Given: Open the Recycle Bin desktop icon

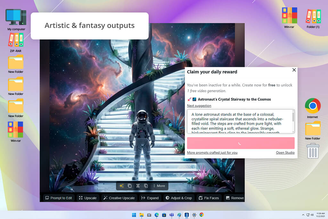Looking at the screenshot, I should (313, 150).
